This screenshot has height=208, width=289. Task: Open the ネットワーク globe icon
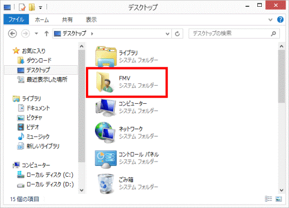[105, 133]
